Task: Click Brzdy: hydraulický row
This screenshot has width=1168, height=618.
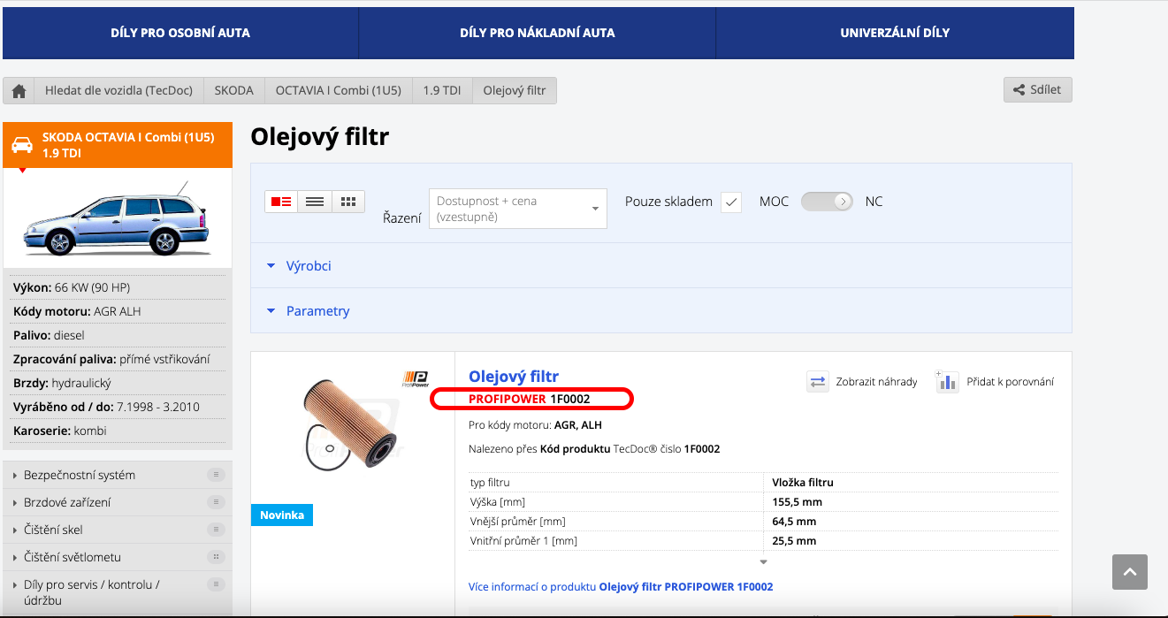Action: pos(118,383)
